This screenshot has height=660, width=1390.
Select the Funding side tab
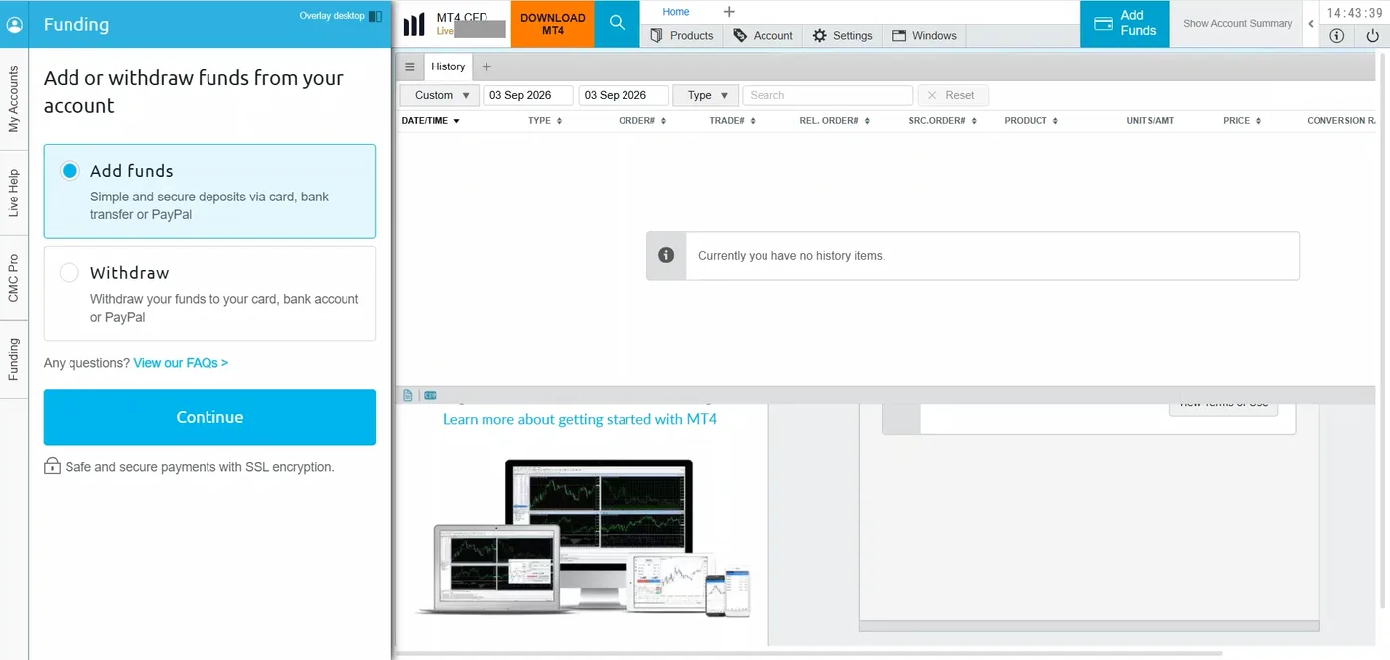(x=14, y=359)
